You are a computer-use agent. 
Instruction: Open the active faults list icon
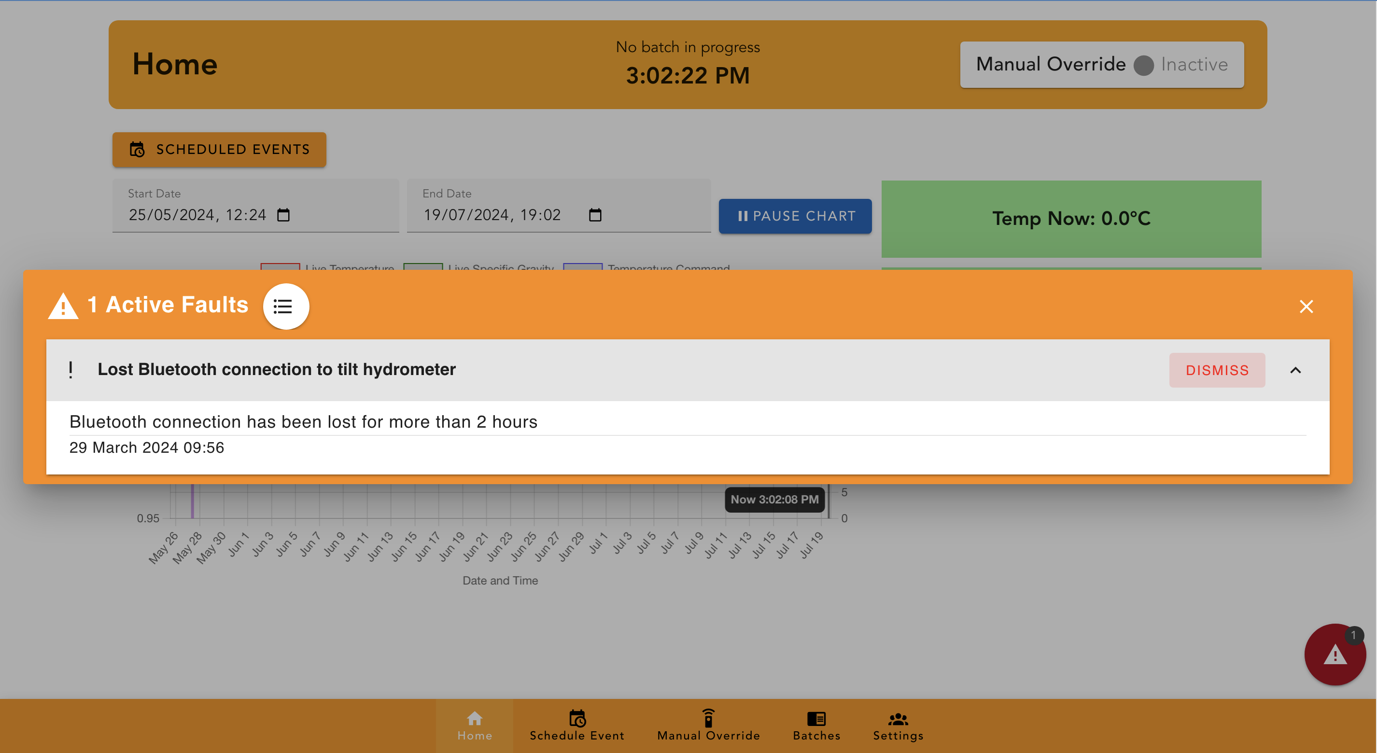[x=285, y=306]
